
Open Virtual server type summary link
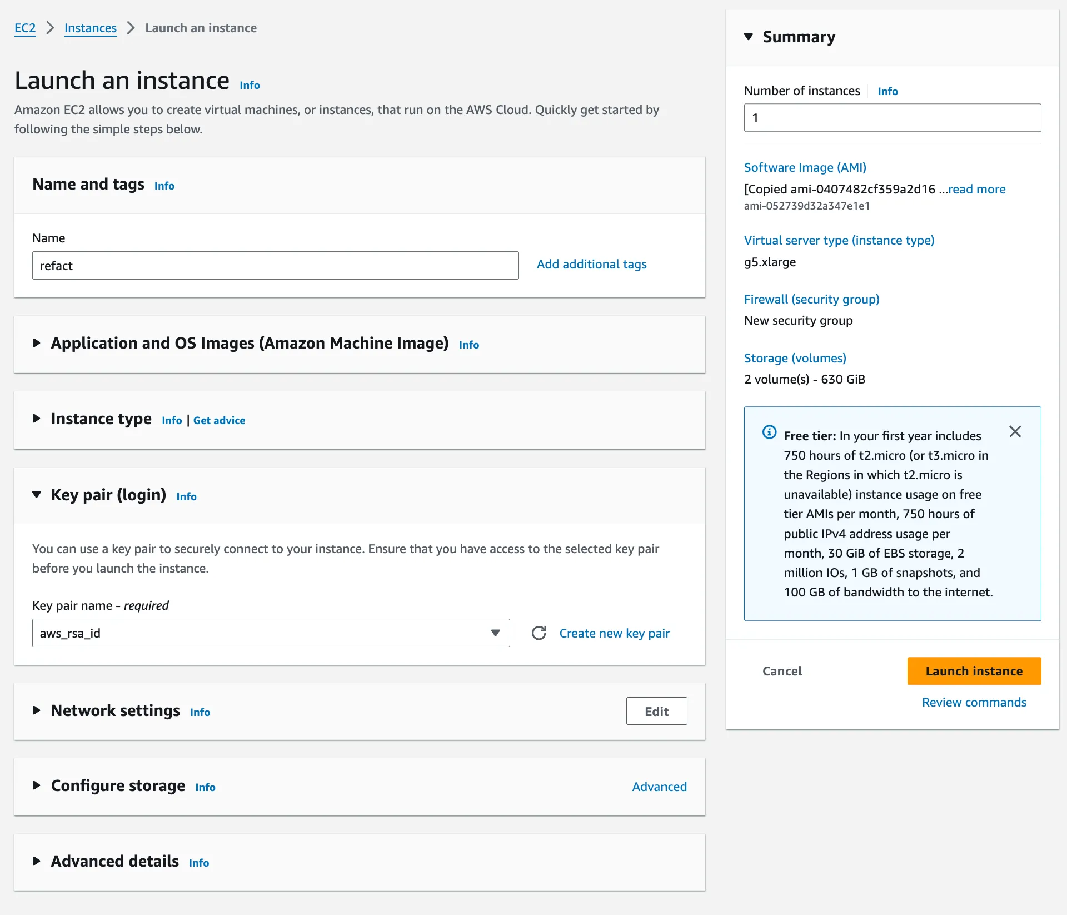point(839,240)
